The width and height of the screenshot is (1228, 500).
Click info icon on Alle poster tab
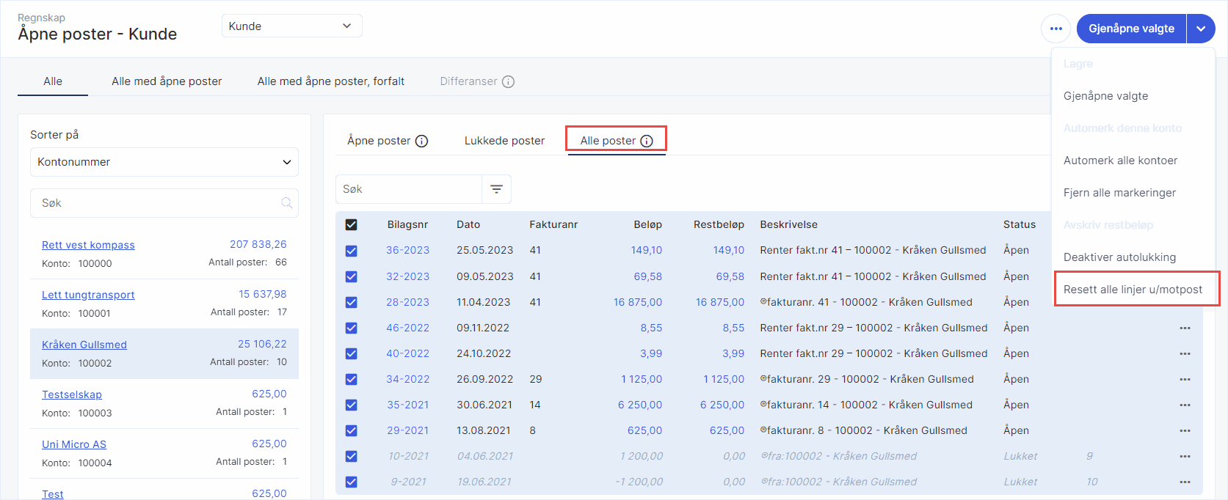click(646, 141)
